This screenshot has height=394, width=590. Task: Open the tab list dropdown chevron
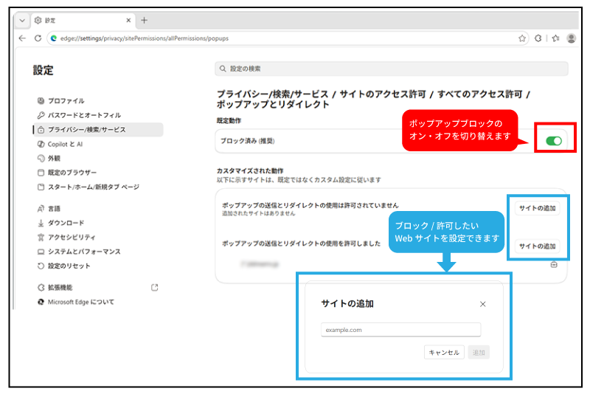22,21
